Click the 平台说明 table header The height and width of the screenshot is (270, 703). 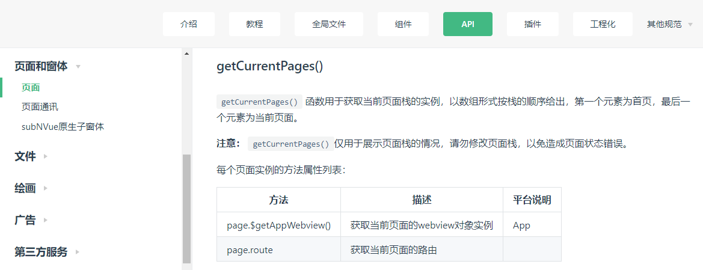point(532,200)
